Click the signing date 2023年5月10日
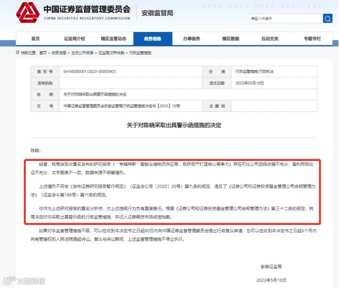339x288 pixels. click(271, 281)
